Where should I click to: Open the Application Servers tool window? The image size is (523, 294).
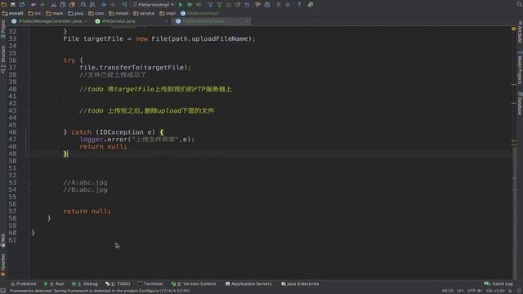click(248, 283)
